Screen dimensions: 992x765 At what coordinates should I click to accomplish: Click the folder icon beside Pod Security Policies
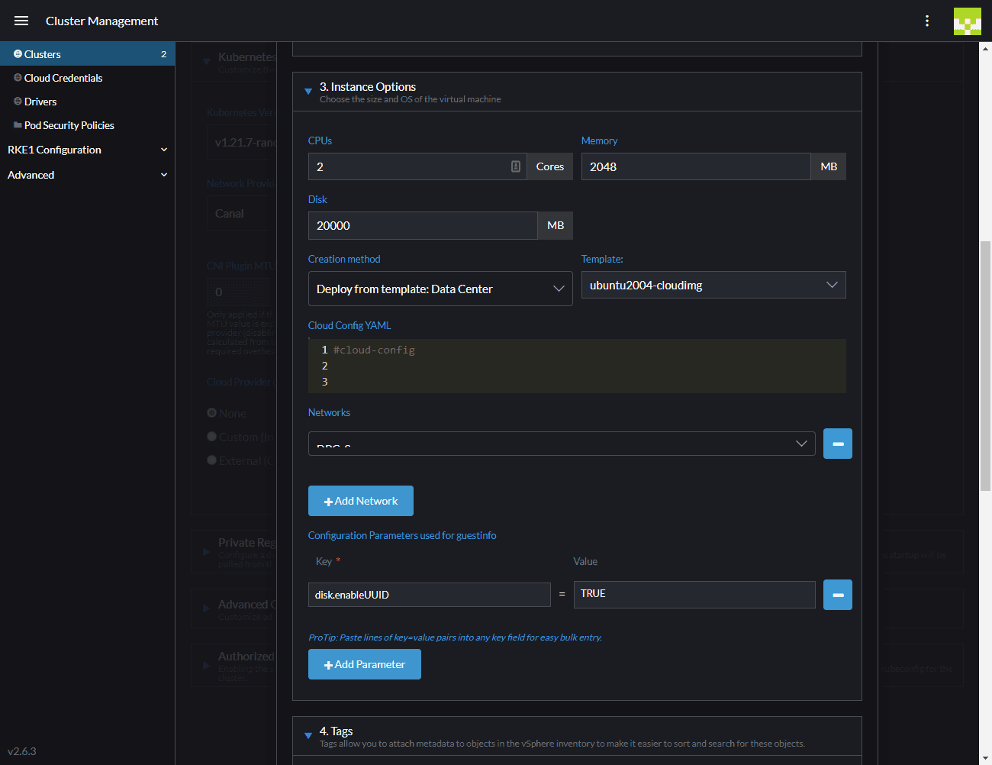point(18,125)
